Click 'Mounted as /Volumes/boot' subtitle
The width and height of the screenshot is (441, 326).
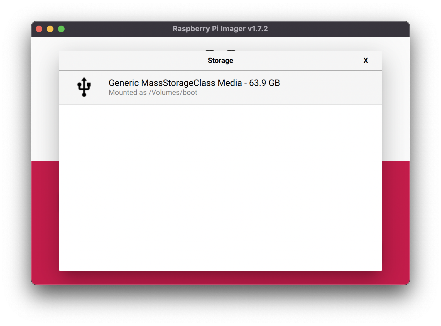tap(153, 93)
